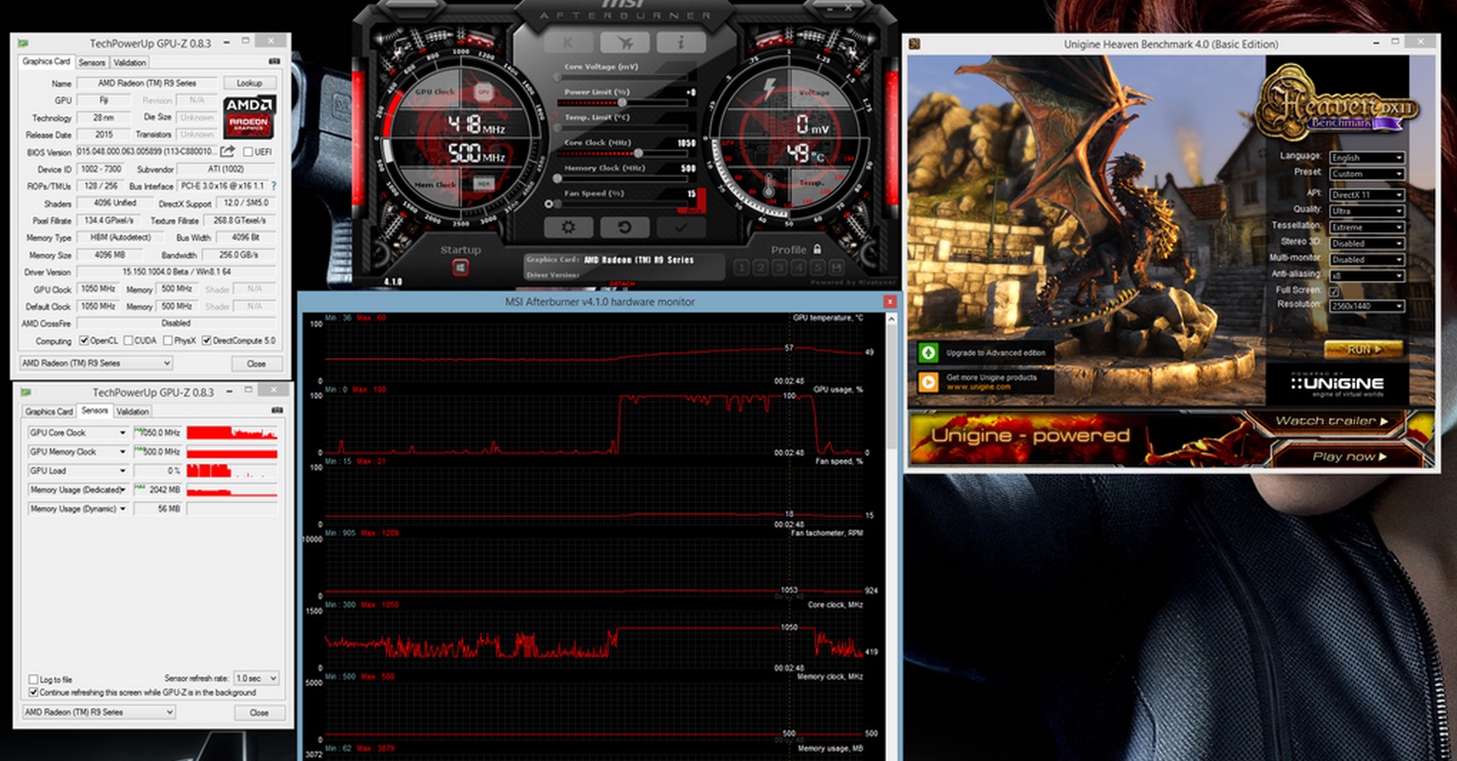
Task: Open the Preset dropdown in Heaven Benchmark
Action: [x=1366, y=173]
